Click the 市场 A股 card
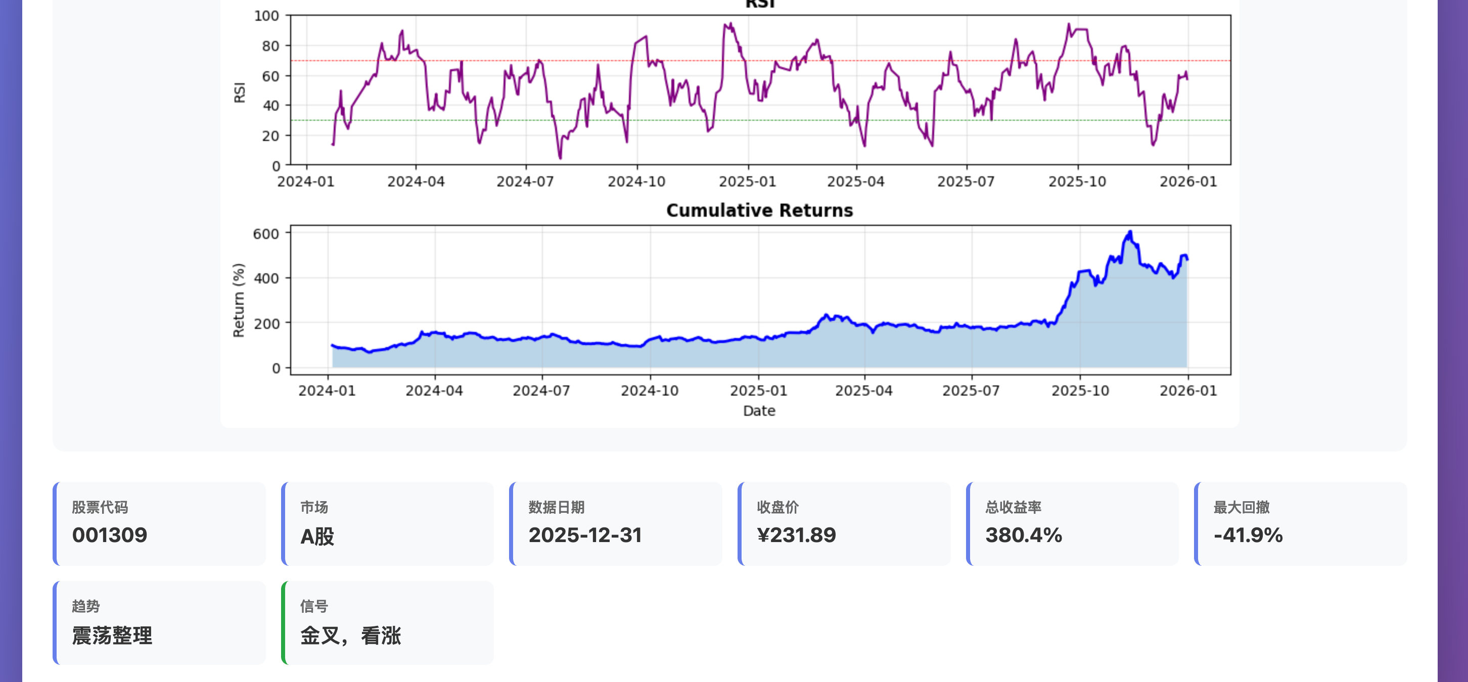This screenshot has width=1468, height=682. point(388,524)
